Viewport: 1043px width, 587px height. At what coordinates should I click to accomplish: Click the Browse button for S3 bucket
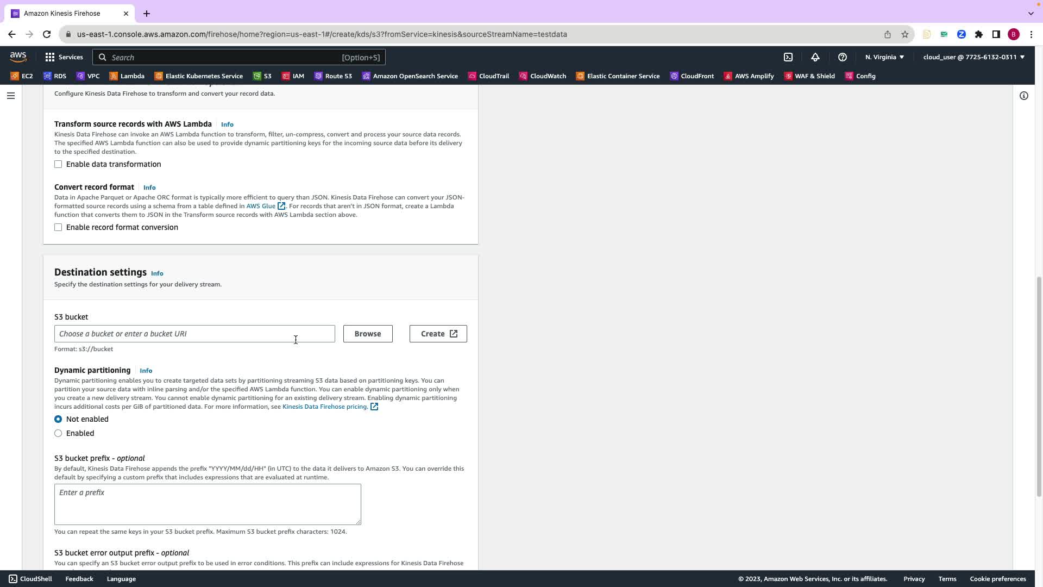tap(368, 334)
